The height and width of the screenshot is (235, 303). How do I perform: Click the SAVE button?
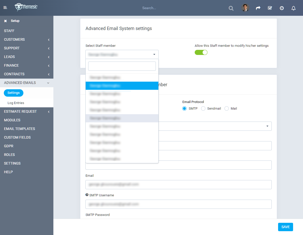(x=285, y=227)
